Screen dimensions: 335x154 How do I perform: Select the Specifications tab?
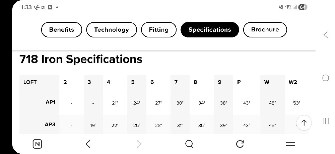pos(210,30)
